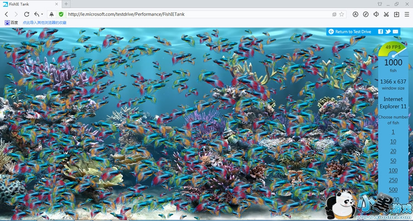Viewport: 413px width, 221px height.
Task: Set fish count to 100
Action: [x=393, y=170]
